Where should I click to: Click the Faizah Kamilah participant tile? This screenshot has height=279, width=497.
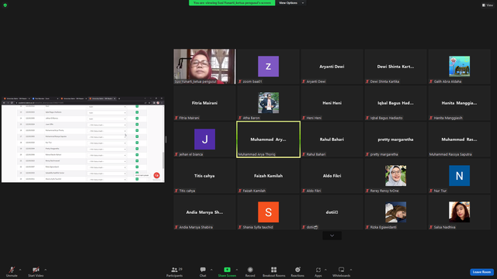[268, 176]
